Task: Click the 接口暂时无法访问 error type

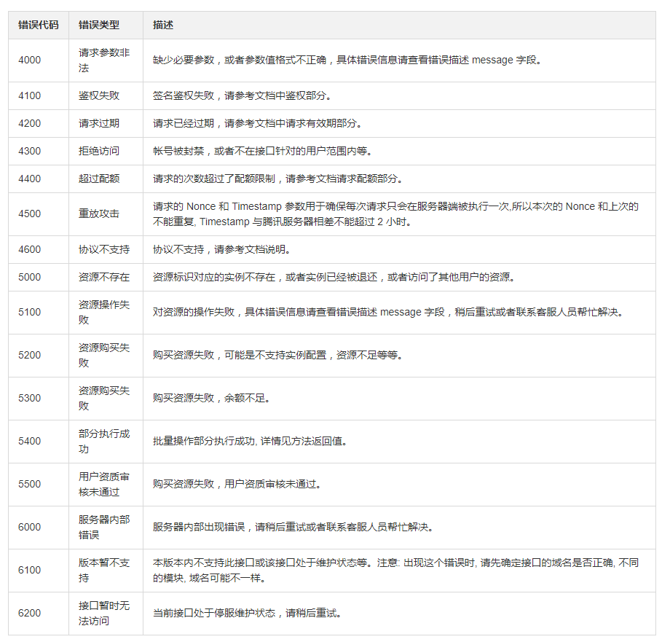Action: 104,613
